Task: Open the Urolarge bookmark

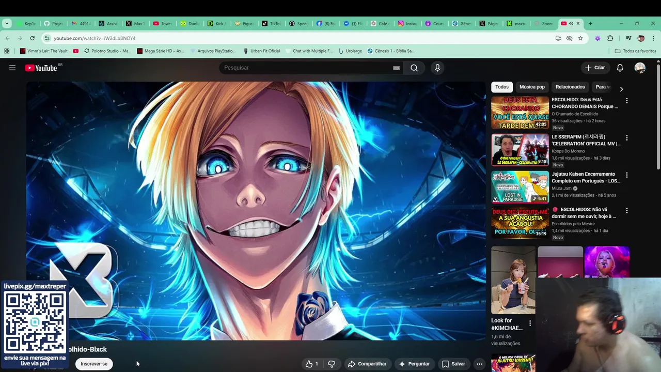Action: coord(350,51)
